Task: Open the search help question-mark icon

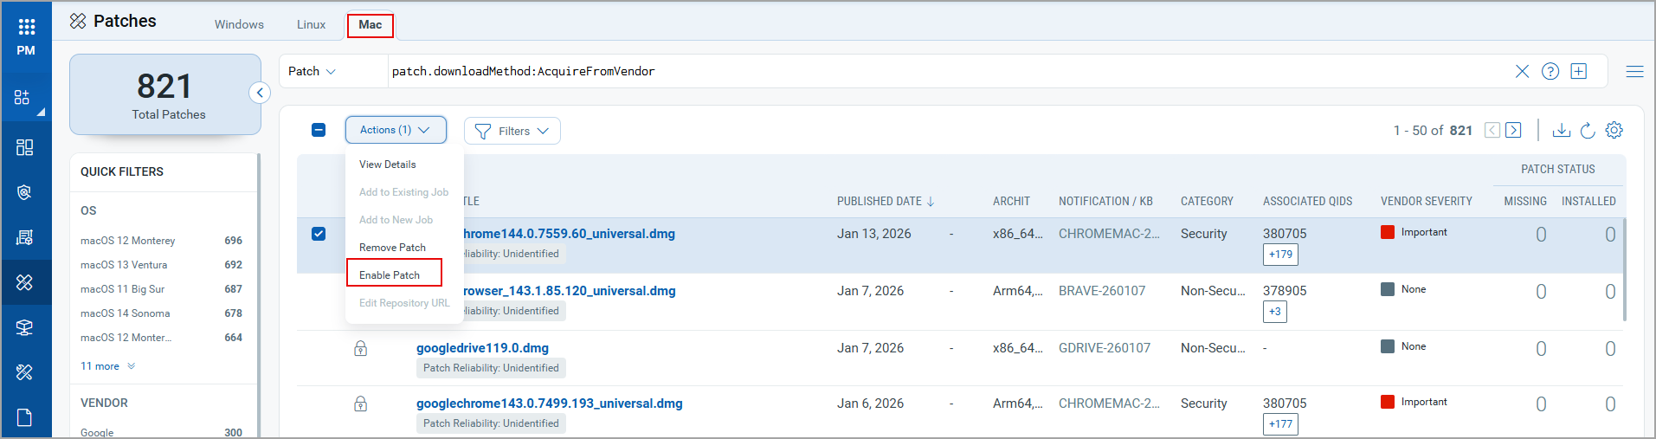Action: [1550, 71]
